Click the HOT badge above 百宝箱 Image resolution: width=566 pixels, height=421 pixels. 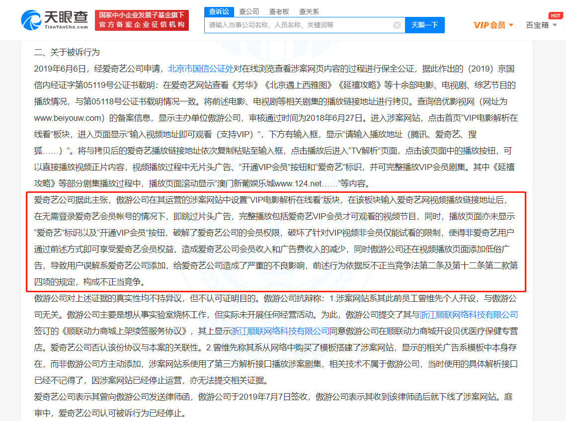click(x=556, y=15)
